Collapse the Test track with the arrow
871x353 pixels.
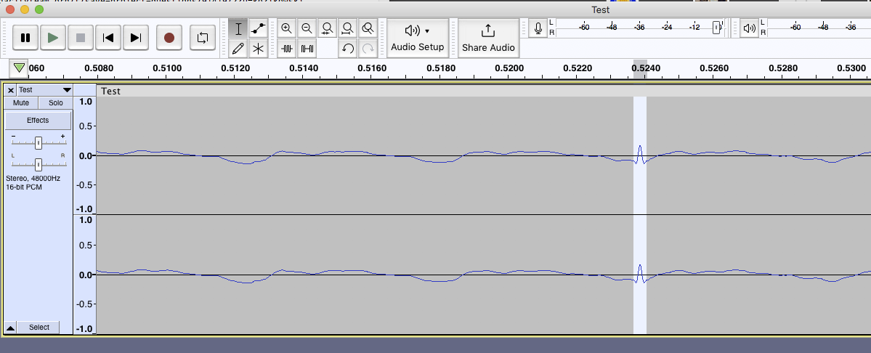pyautogui.click(x=10, y=328)
